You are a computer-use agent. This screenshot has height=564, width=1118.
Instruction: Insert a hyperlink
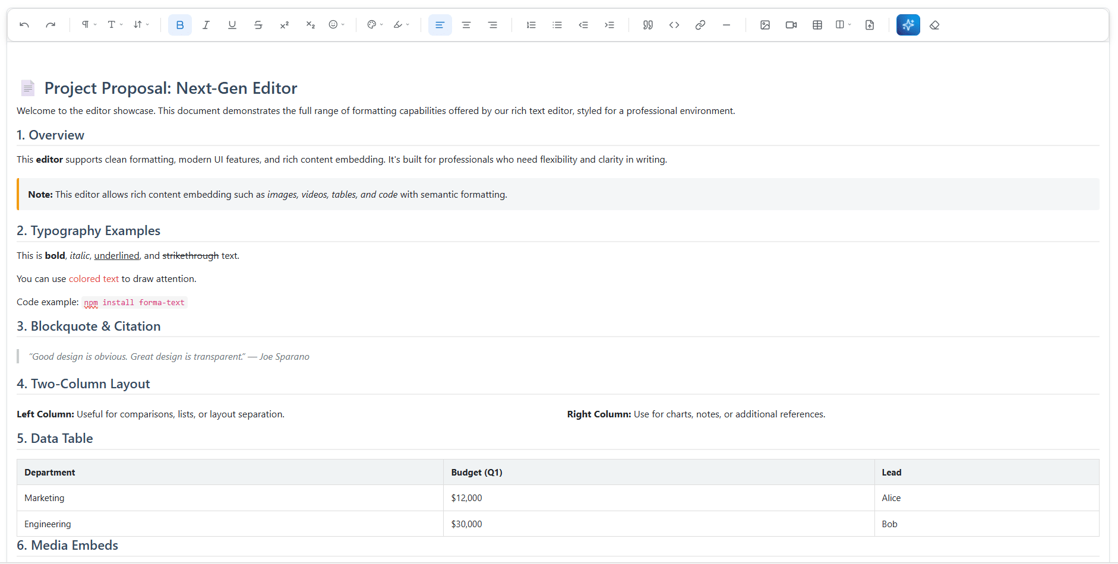point(700,25)
